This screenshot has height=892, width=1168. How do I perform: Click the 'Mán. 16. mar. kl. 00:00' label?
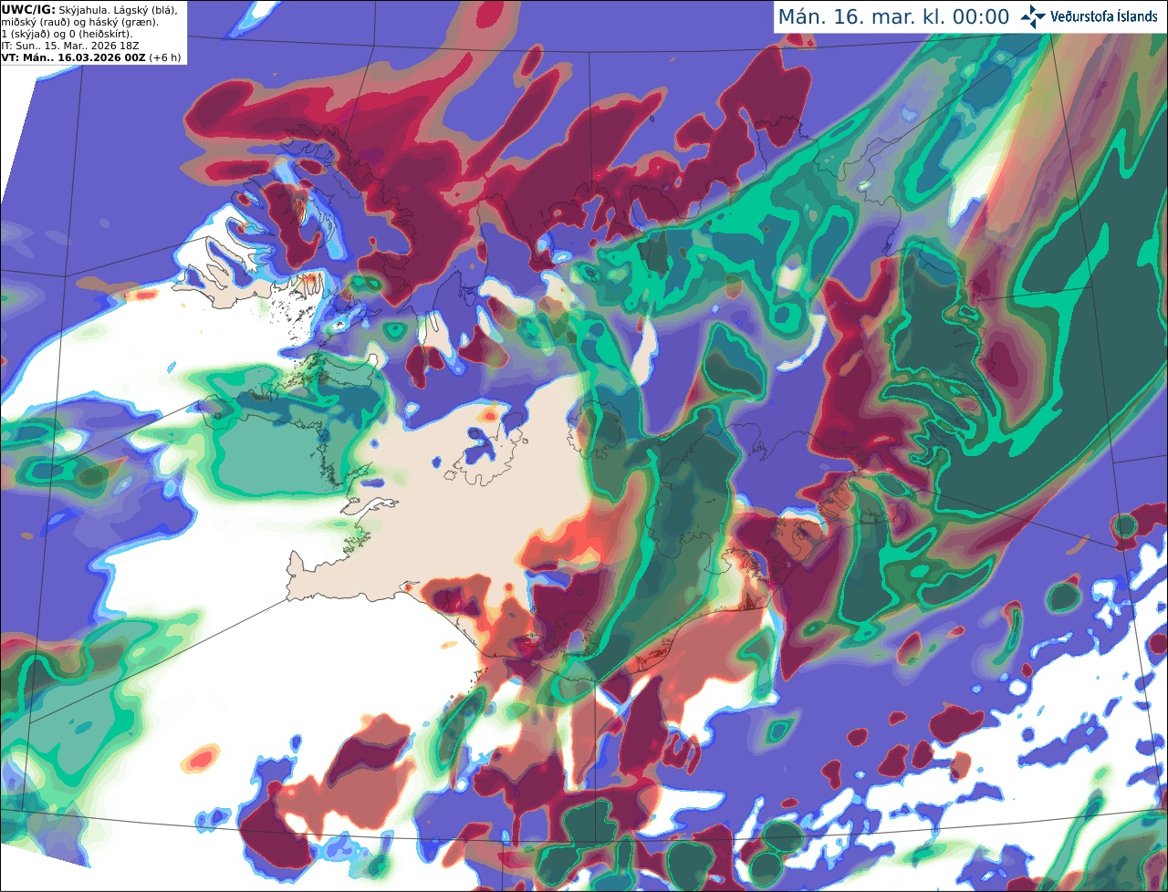(893, 17)
